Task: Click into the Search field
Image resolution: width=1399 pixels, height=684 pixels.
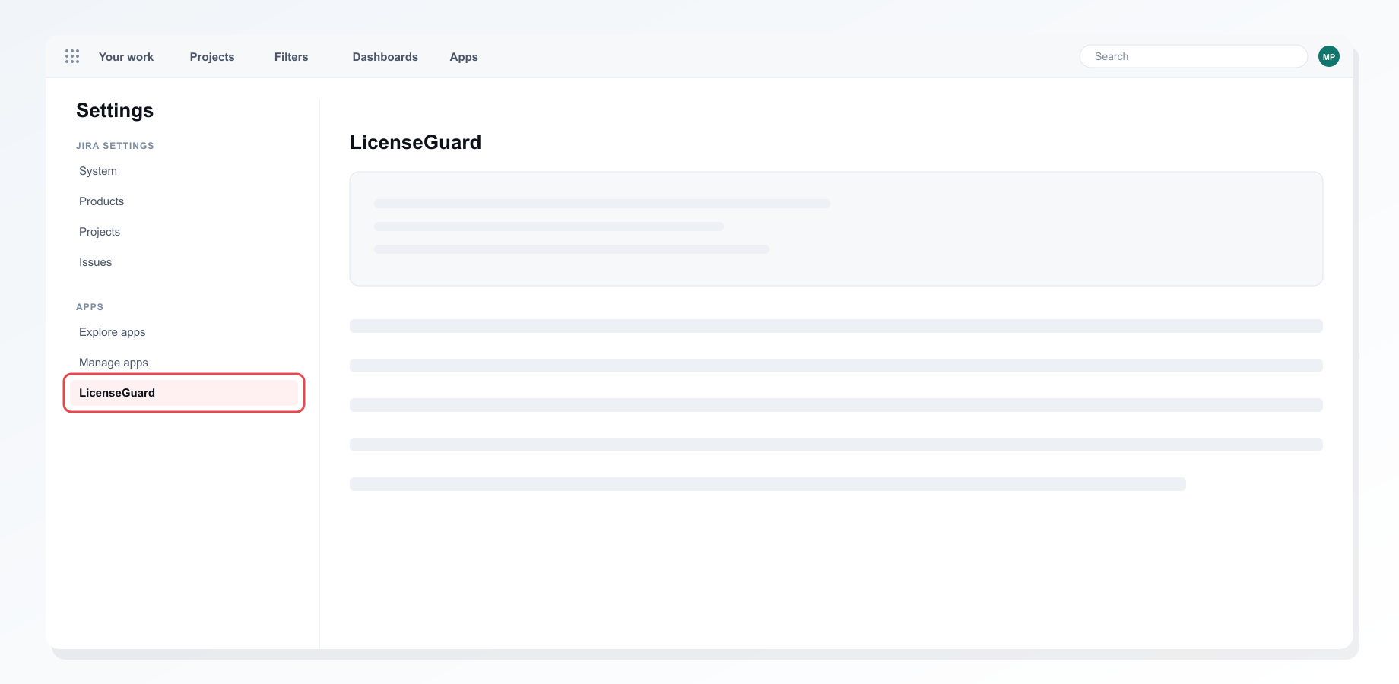Action: click(x=1194, y=56)
